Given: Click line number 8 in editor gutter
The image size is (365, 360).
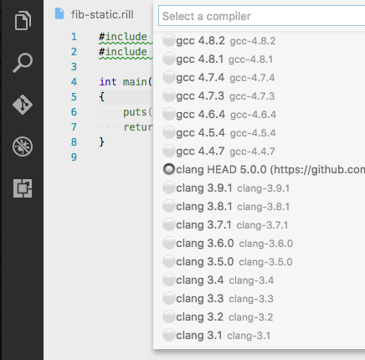Looking at the screenshot, I should pyautogui.click(x=74, y=142).
